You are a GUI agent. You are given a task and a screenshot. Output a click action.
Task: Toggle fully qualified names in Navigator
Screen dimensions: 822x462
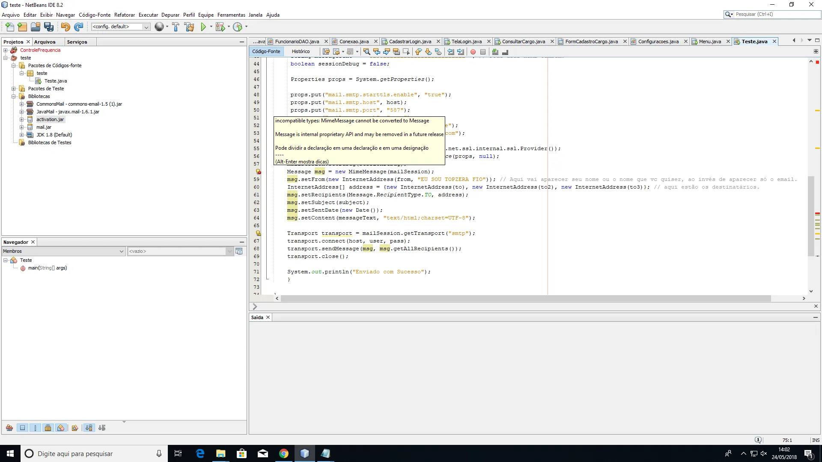coord(75,428)
